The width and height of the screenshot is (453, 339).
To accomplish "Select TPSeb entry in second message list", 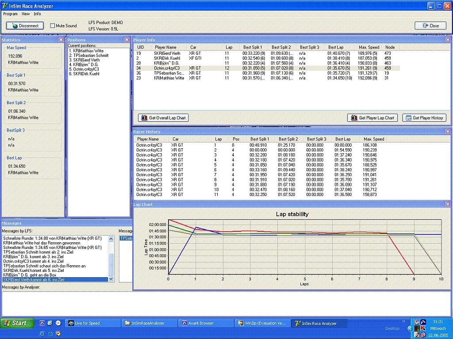I will coord(126,238).
